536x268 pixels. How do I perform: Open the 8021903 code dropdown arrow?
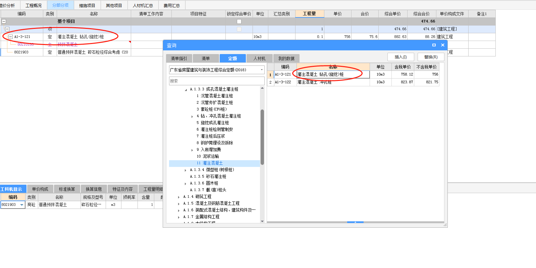(22, 205)
